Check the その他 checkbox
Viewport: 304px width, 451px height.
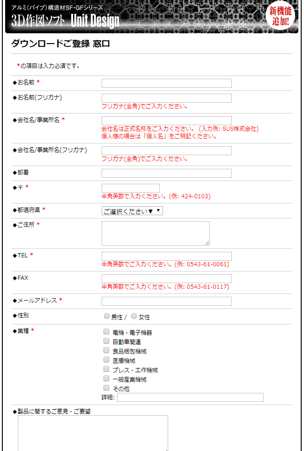coord(106,388)
